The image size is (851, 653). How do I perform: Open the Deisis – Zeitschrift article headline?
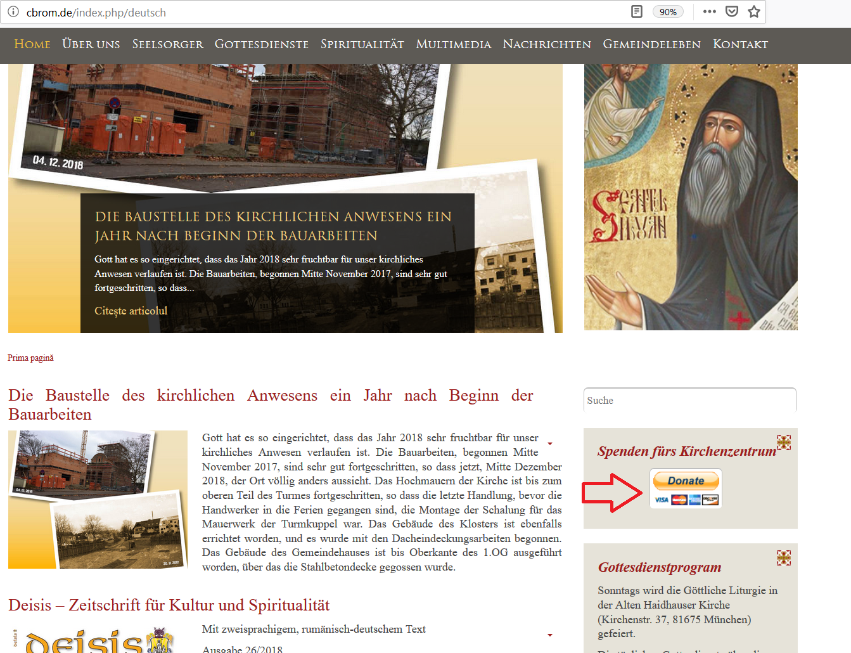(x=169, y=605)
